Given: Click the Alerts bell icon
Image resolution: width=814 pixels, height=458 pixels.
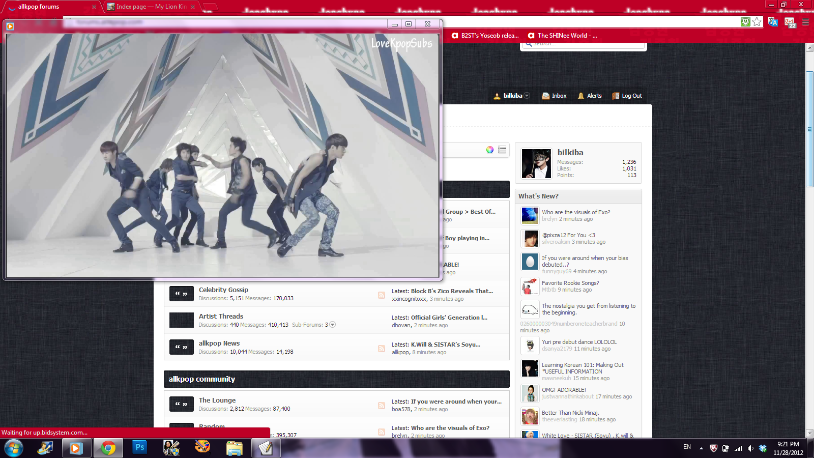Looking at the screenshot, I should (581, 96).
